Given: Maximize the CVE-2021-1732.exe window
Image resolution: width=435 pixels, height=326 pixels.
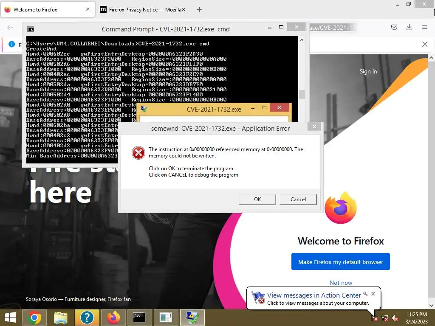Looking at the screenshot, I should pos(264,107).
